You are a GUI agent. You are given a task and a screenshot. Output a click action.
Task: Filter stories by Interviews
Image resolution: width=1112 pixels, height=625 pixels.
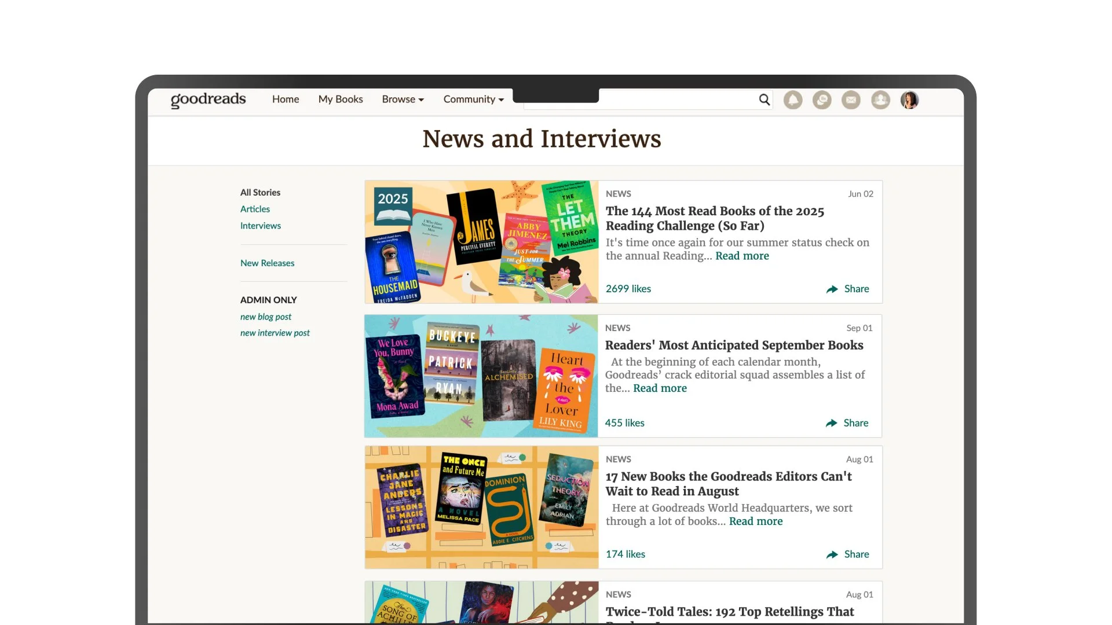(261, 226)
